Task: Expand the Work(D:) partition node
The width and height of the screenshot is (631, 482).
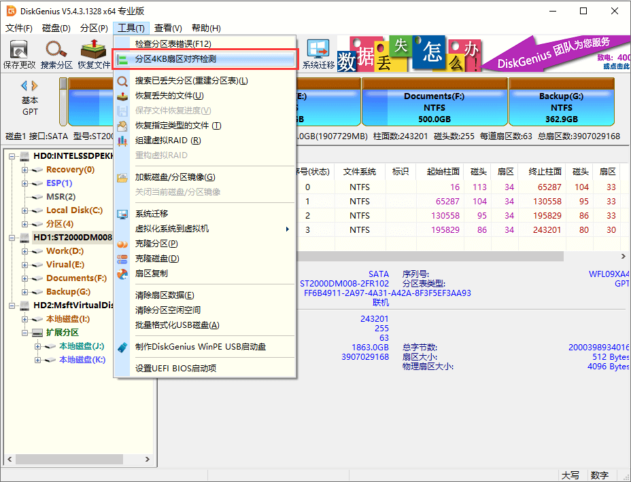Action: 25,251
